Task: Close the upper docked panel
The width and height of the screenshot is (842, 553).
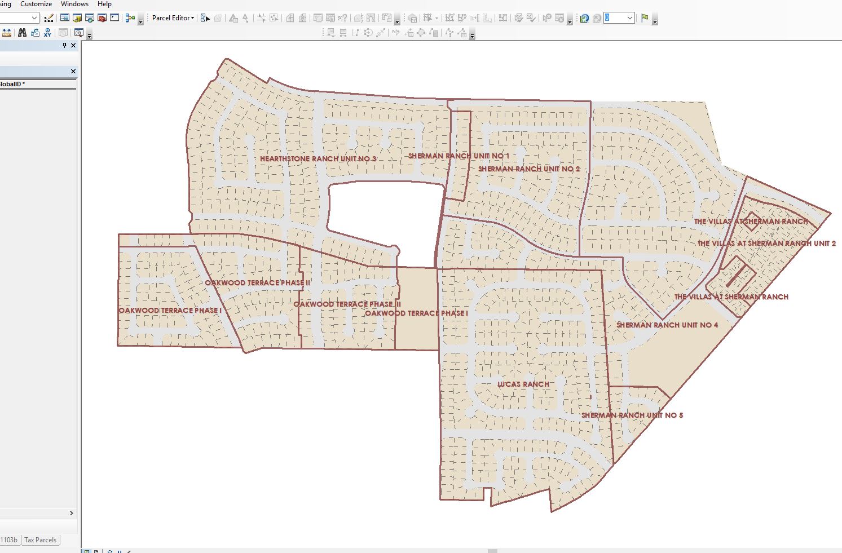Action: [x=73, y=45]
